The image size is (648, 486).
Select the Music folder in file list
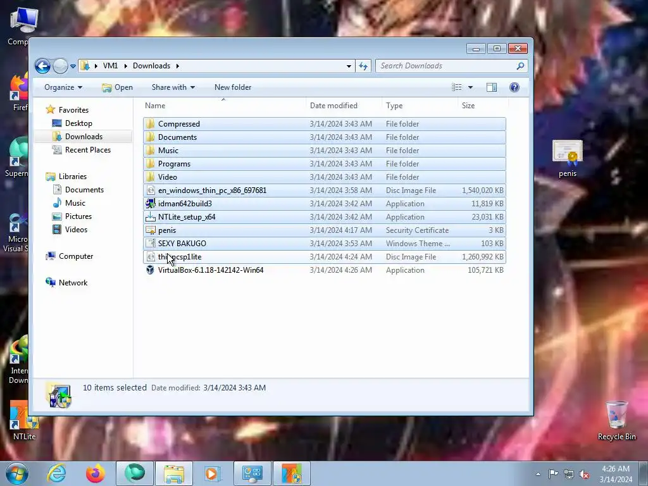(x=325, y=151)
